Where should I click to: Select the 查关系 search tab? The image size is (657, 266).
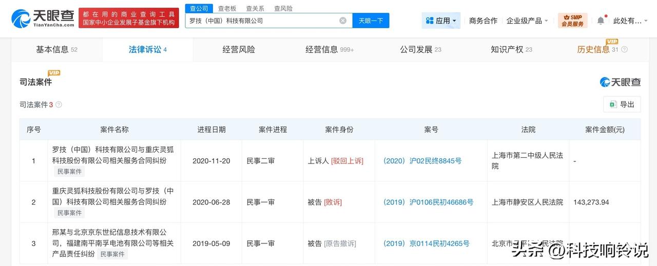click(255, 9)
